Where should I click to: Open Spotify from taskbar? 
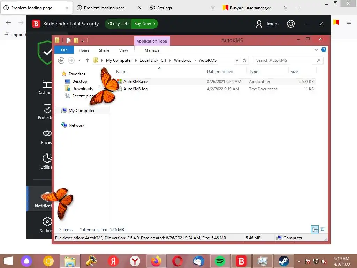220,261
